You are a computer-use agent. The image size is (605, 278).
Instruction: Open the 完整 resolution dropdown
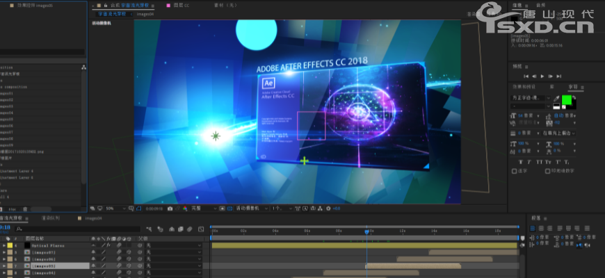(204, 208)
